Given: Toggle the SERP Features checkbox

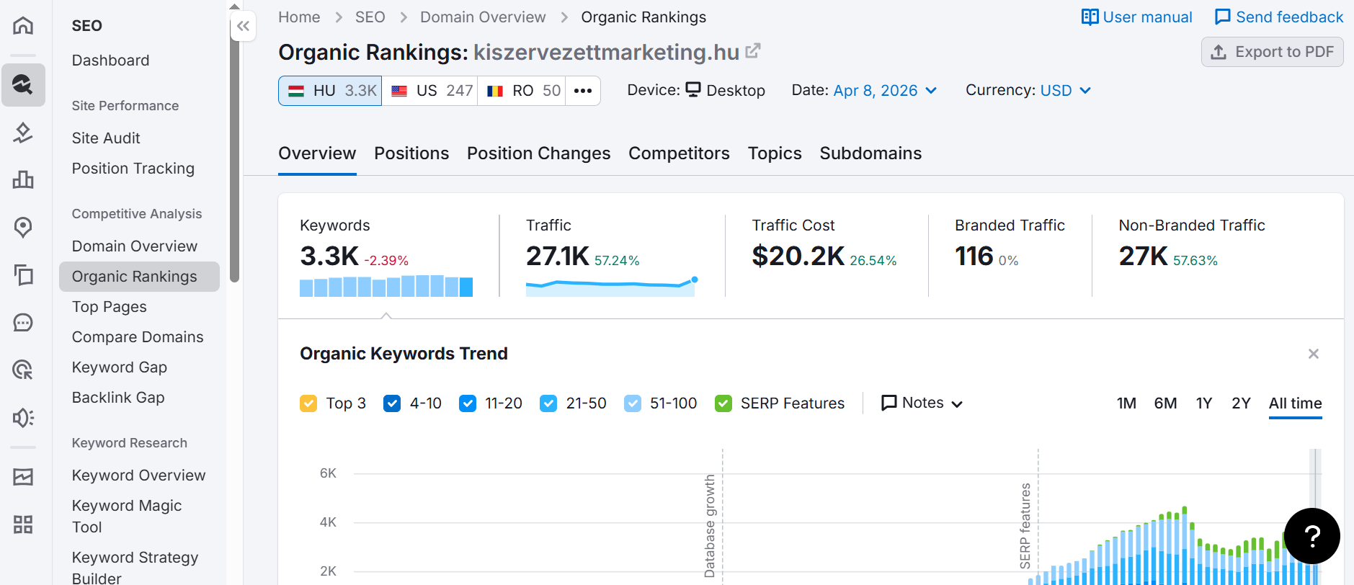Looking at the screenshot, I should [723, 403].
